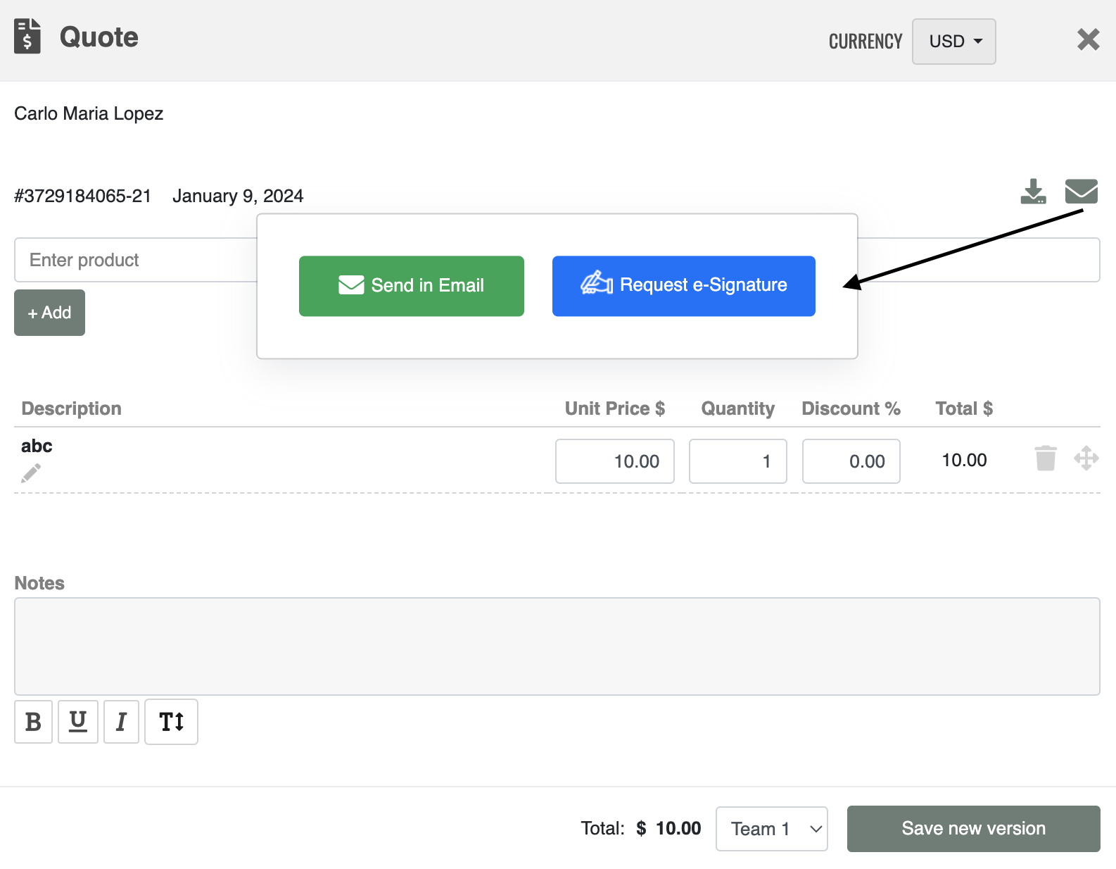Click the Send in Email button
The width and height of the screenshot is (1116, 869).
(411, 286)
